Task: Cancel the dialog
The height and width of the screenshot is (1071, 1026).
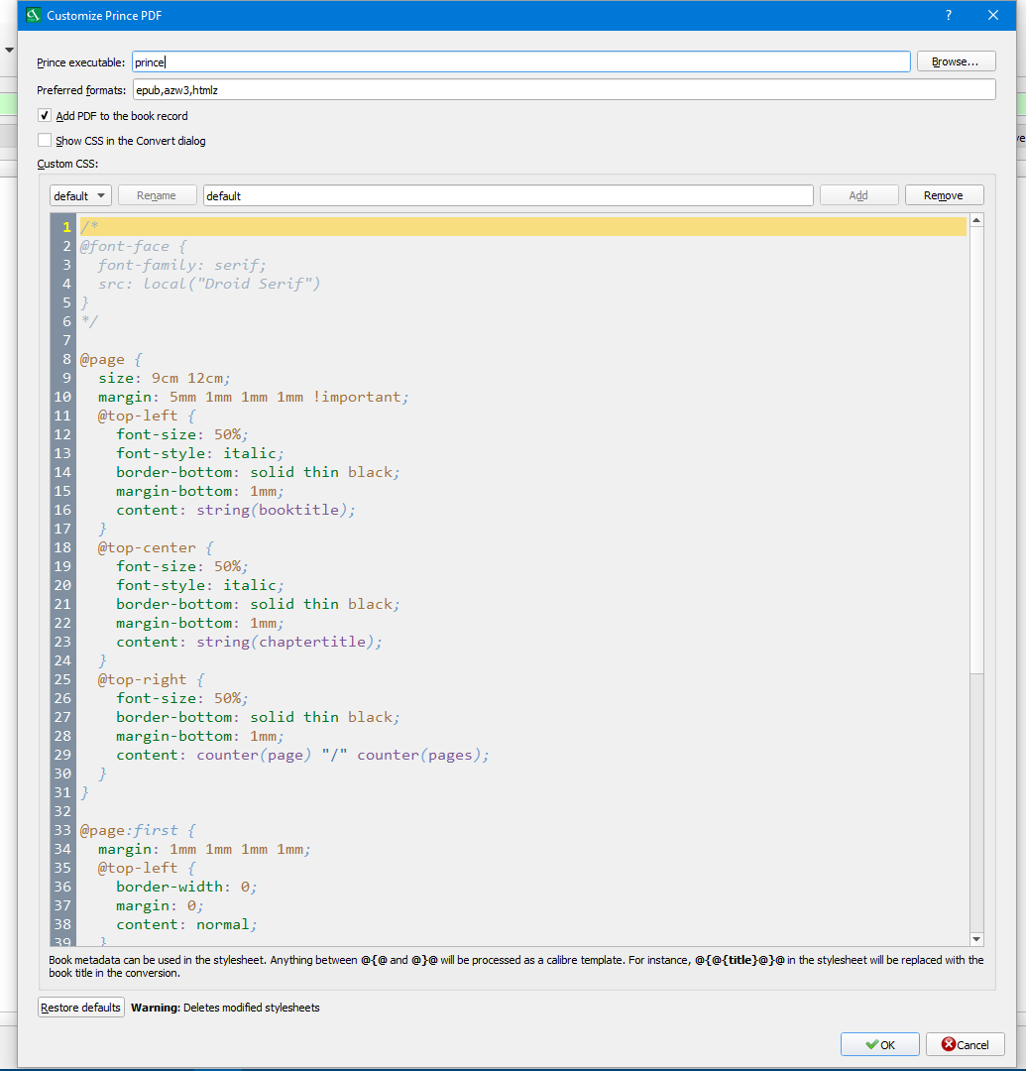Action: pos(966,1044)
